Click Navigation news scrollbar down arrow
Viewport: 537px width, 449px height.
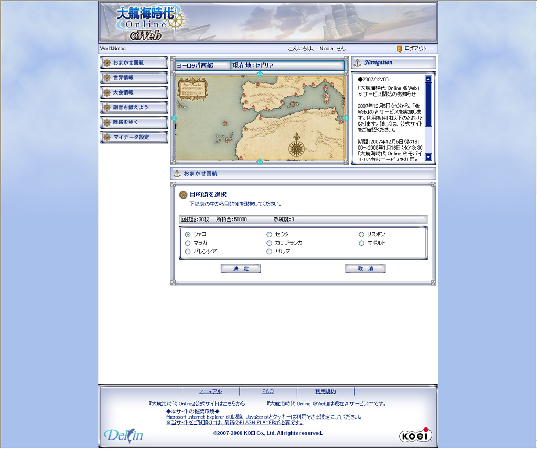[x=428, y=157]
